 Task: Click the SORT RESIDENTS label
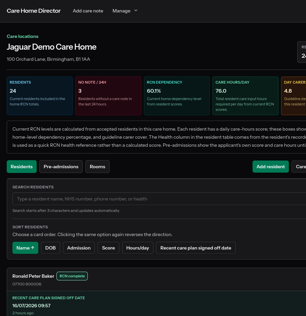30,227
